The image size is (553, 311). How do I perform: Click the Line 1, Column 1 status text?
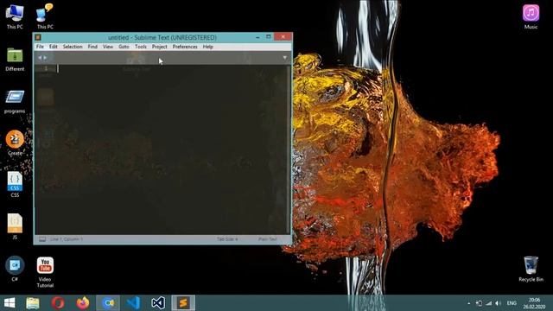point(66,239)
